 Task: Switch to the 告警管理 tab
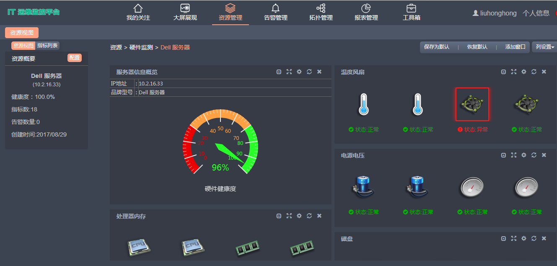[x=275, y=13]
